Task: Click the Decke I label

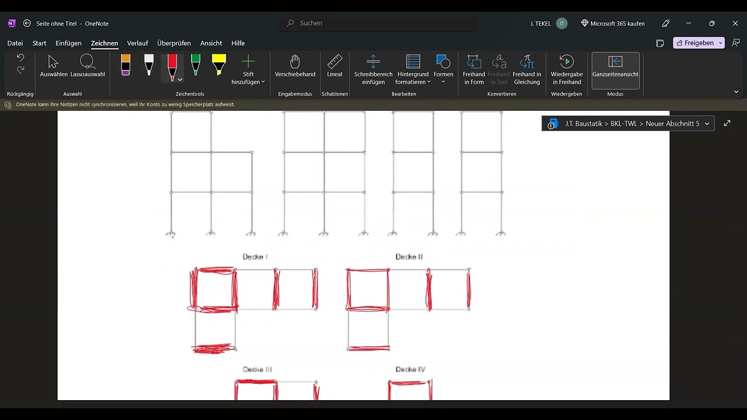Action: 255,257
